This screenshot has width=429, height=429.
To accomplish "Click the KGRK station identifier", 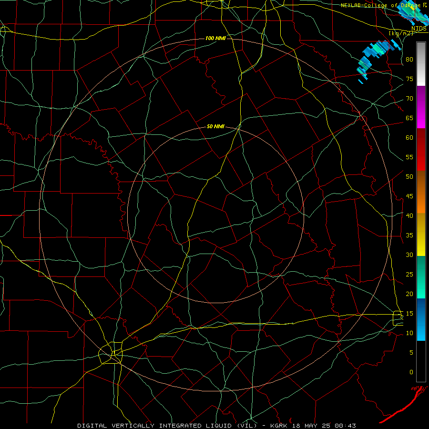I will 280,426.
